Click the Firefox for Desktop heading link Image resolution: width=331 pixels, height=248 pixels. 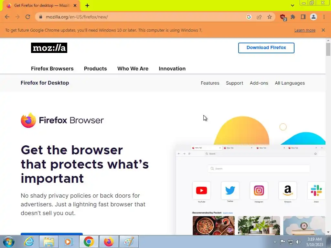tap(45, 83)
